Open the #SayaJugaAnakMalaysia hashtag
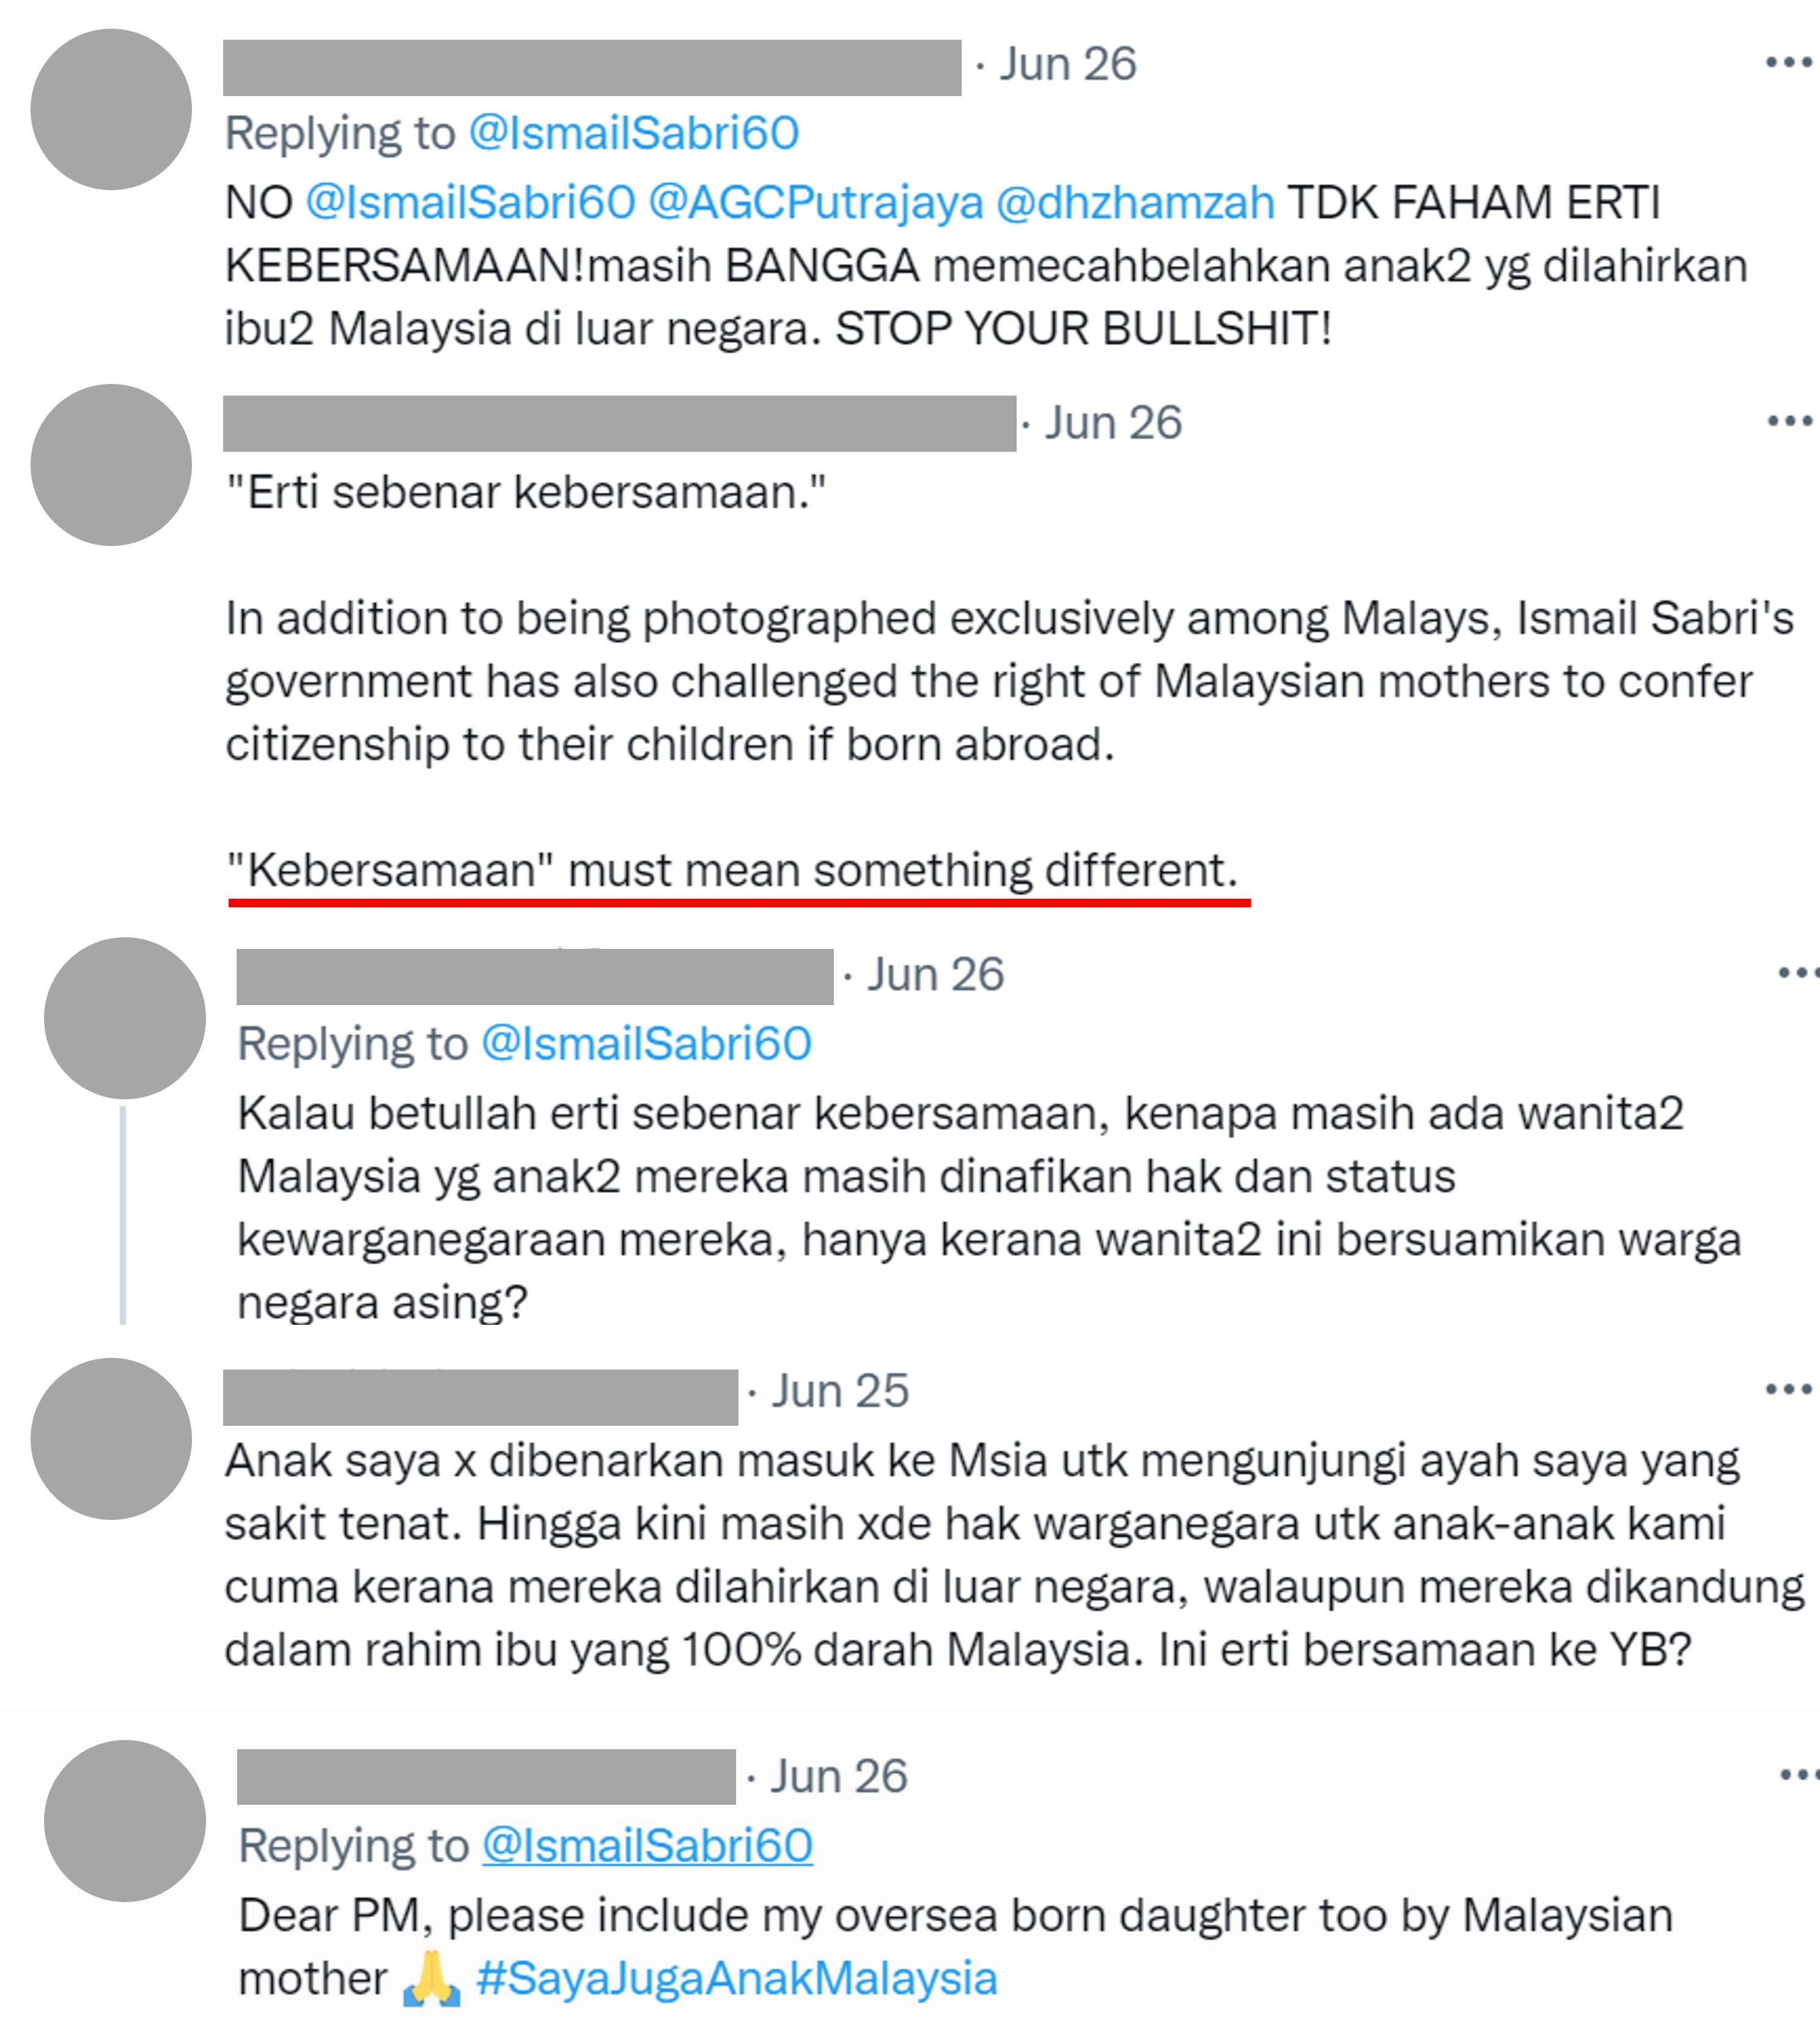Viewport: 1820px width, 2028px height. pyautogui.click(x=737, y=1979)
